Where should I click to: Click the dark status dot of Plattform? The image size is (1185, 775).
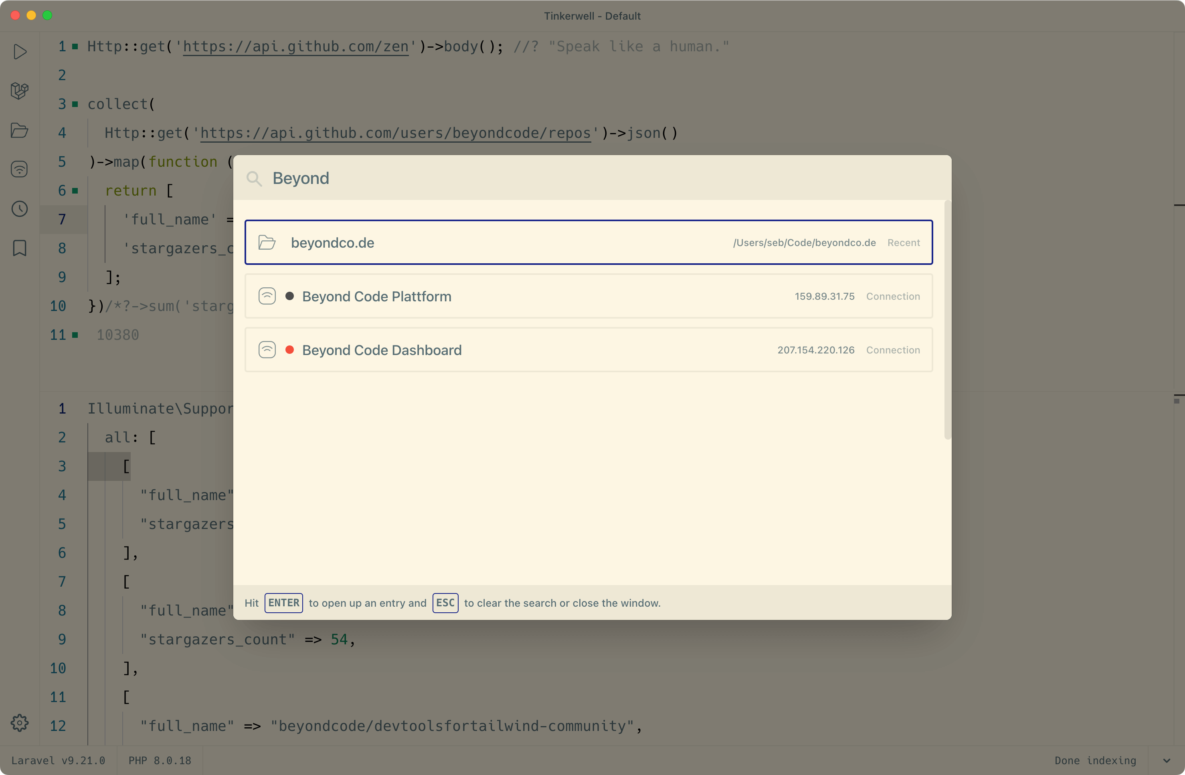point(289,296)
